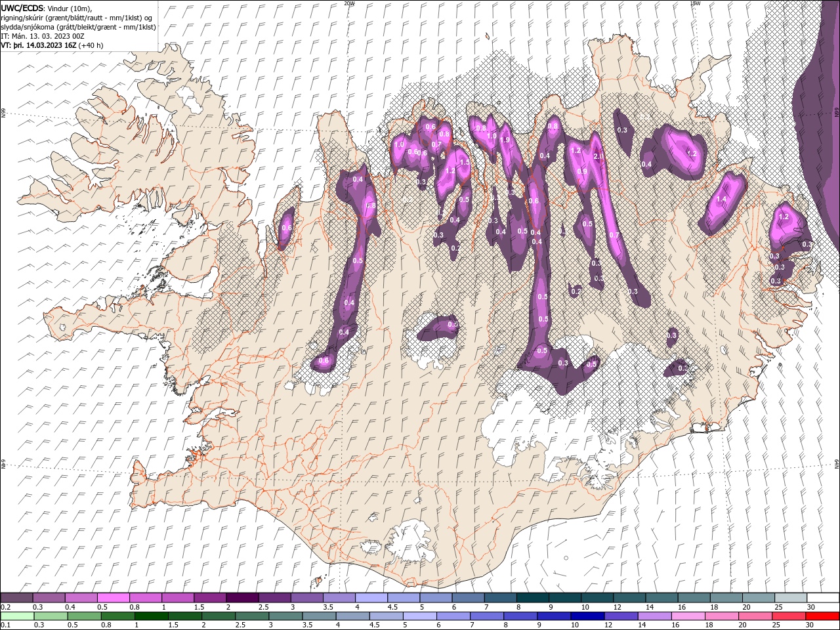Click the 0.4 label on snow legend

coord(70,607)
